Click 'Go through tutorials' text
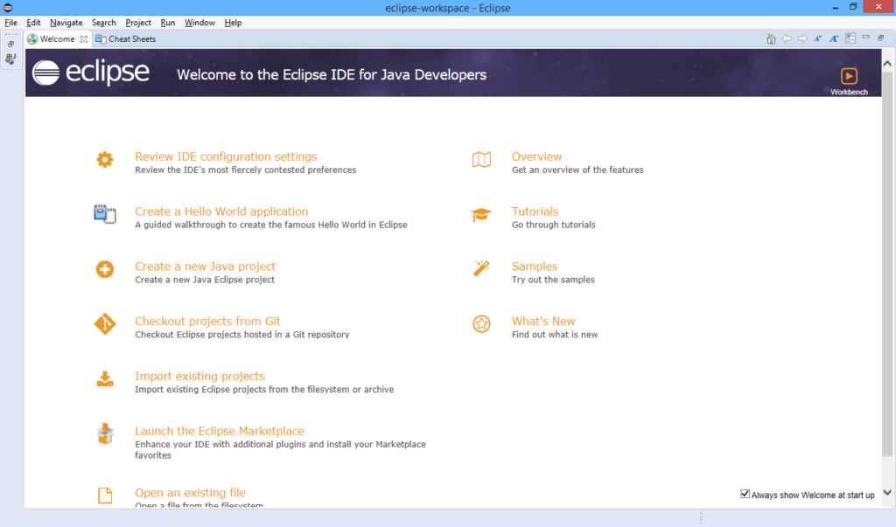 point(553,225)
